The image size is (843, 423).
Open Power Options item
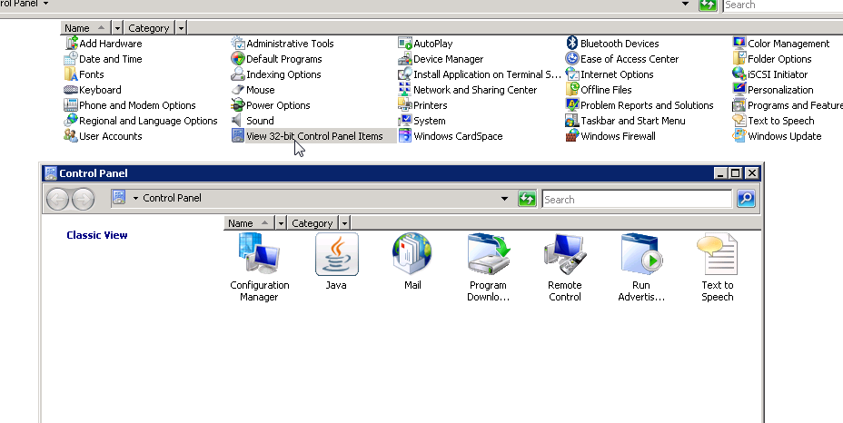click(x=271, y=105)
